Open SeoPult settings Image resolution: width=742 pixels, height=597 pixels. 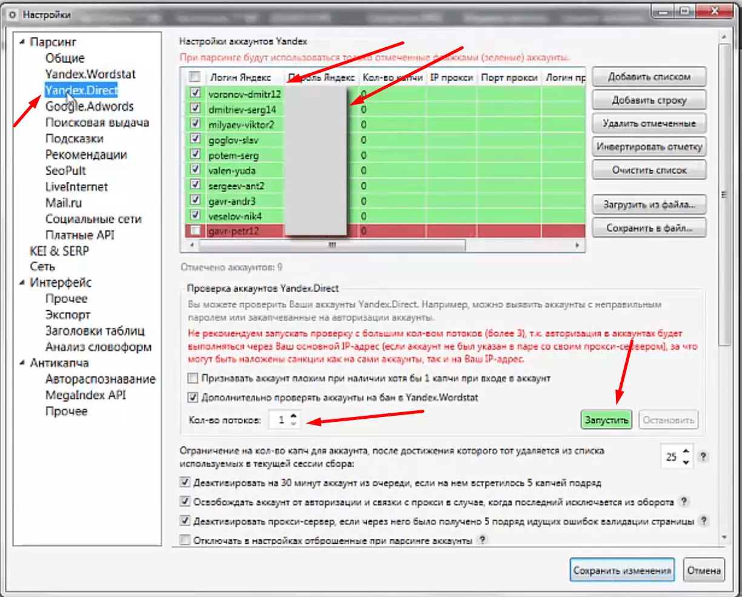tap(65, 171)
